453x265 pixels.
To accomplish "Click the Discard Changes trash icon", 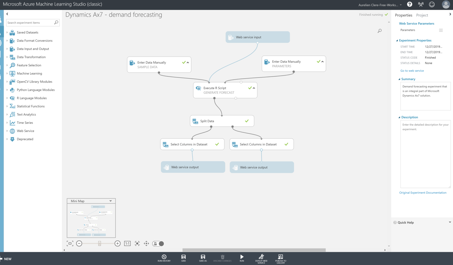I will coord(223,257).
